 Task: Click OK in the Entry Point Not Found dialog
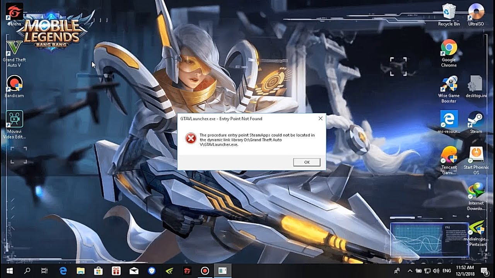point(307,162)
